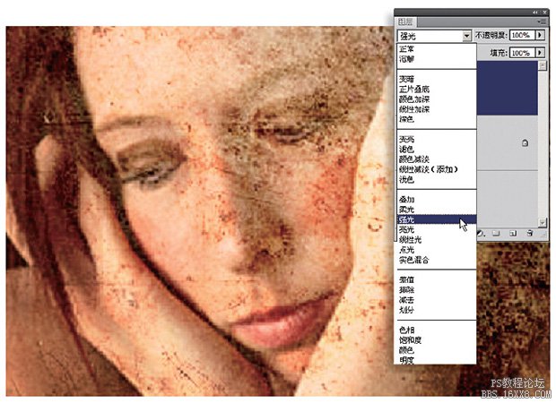
Task: Click the layers list scroll down arrow
Action: pos(543,222)
